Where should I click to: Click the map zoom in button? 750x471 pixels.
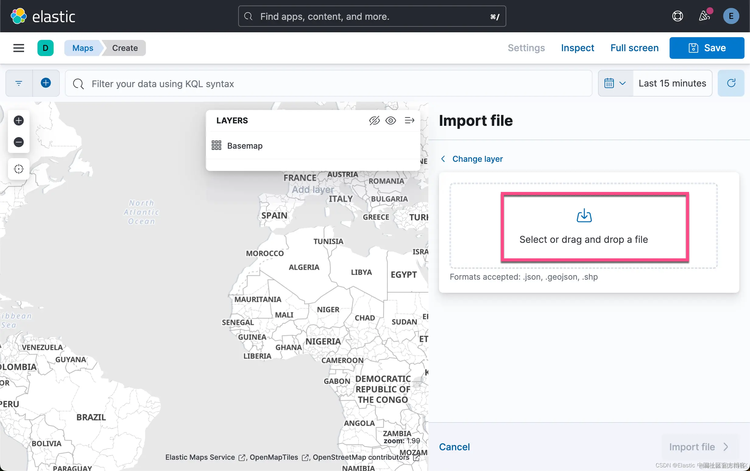(x=19, y=121)
